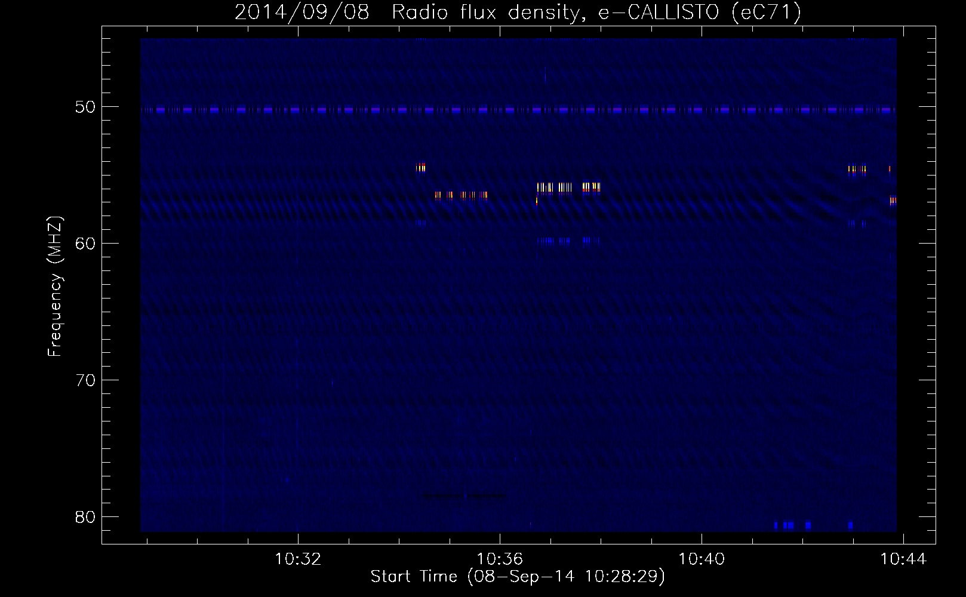Click the '70' frequency tick label
Screen dimensions: 966x597
pyautogui.click(x=85, y=380)
